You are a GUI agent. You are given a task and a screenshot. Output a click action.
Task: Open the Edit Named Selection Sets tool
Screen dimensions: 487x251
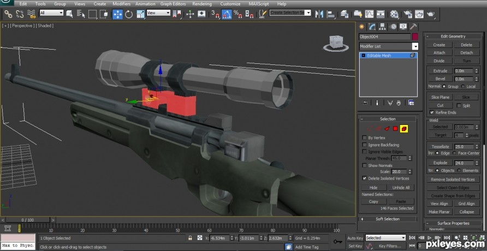[263, 14]
